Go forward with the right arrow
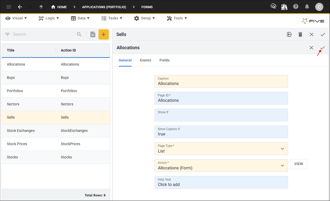The image size is (330, 201). click(30, 7)
